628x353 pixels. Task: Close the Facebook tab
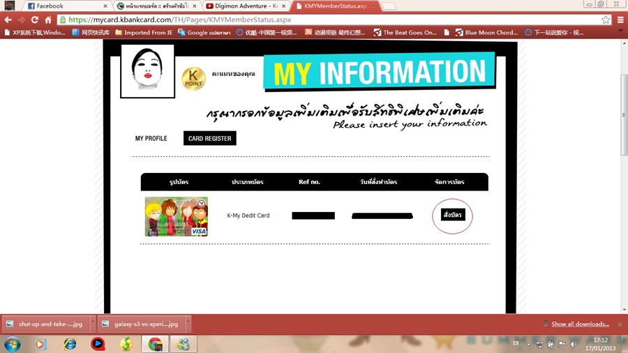105,6
